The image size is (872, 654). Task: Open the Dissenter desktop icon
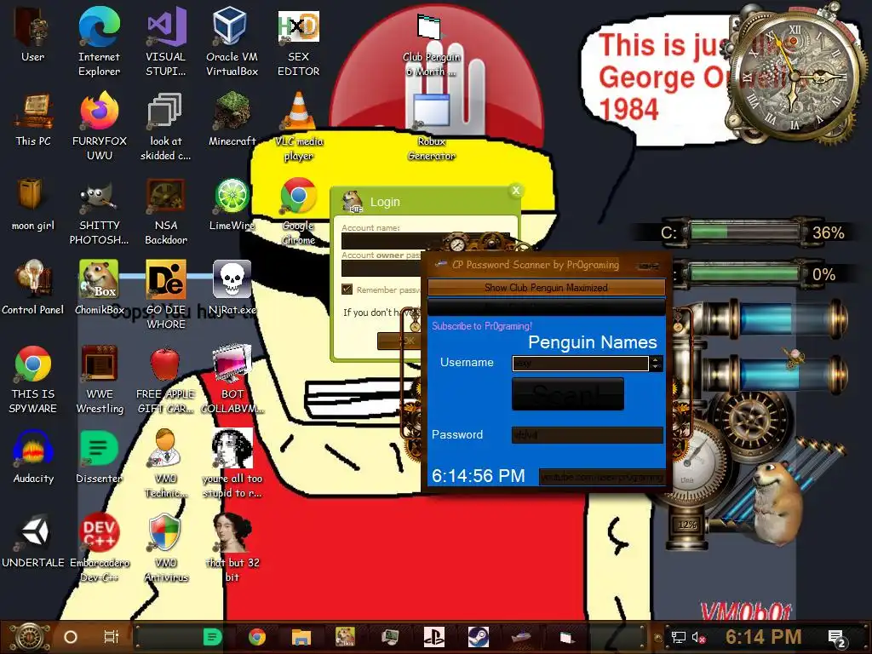(99, 456)
